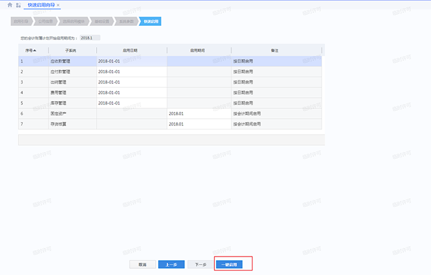Edit 启用日期 cell for 应付款管理
The image size is (431, 275).
point(131,71)
